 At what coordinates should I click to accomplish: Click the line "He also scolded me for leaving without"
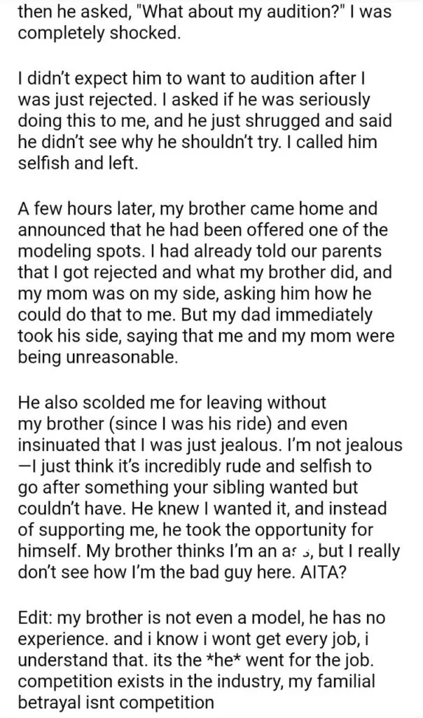[x=172, y=402]
